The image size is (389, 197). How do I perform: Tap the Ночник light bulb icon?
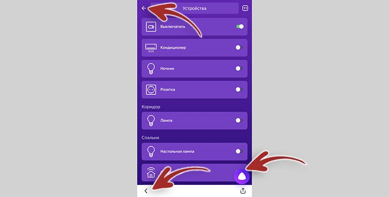point(151,69)
